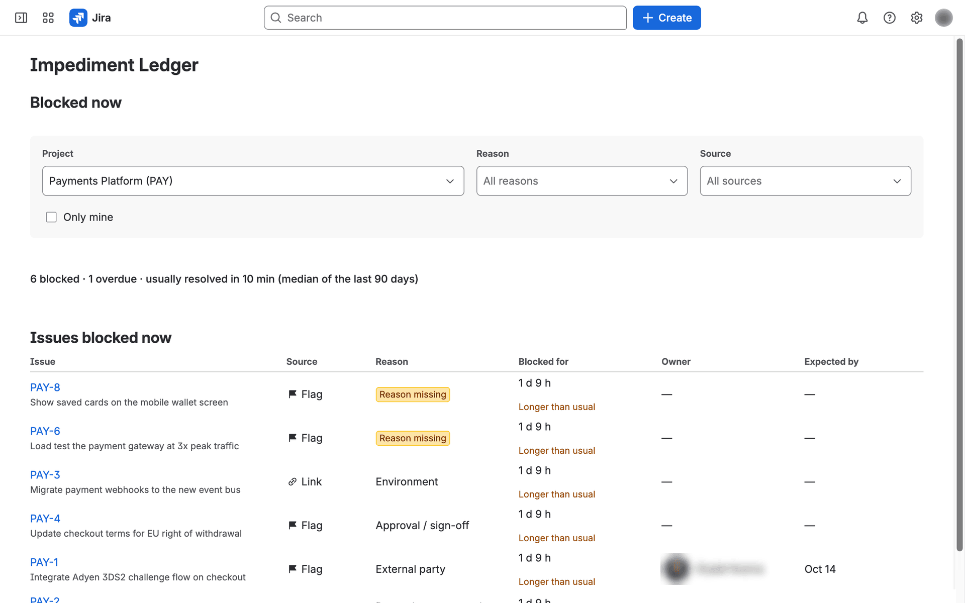Click Reason missing badge for PAY-8
The height and width of the screenshot is (603, 965).
coord(413,394)
